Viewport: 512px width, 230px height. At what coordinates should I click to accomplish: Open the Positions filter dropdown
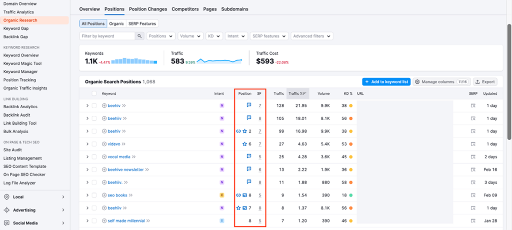161,36
